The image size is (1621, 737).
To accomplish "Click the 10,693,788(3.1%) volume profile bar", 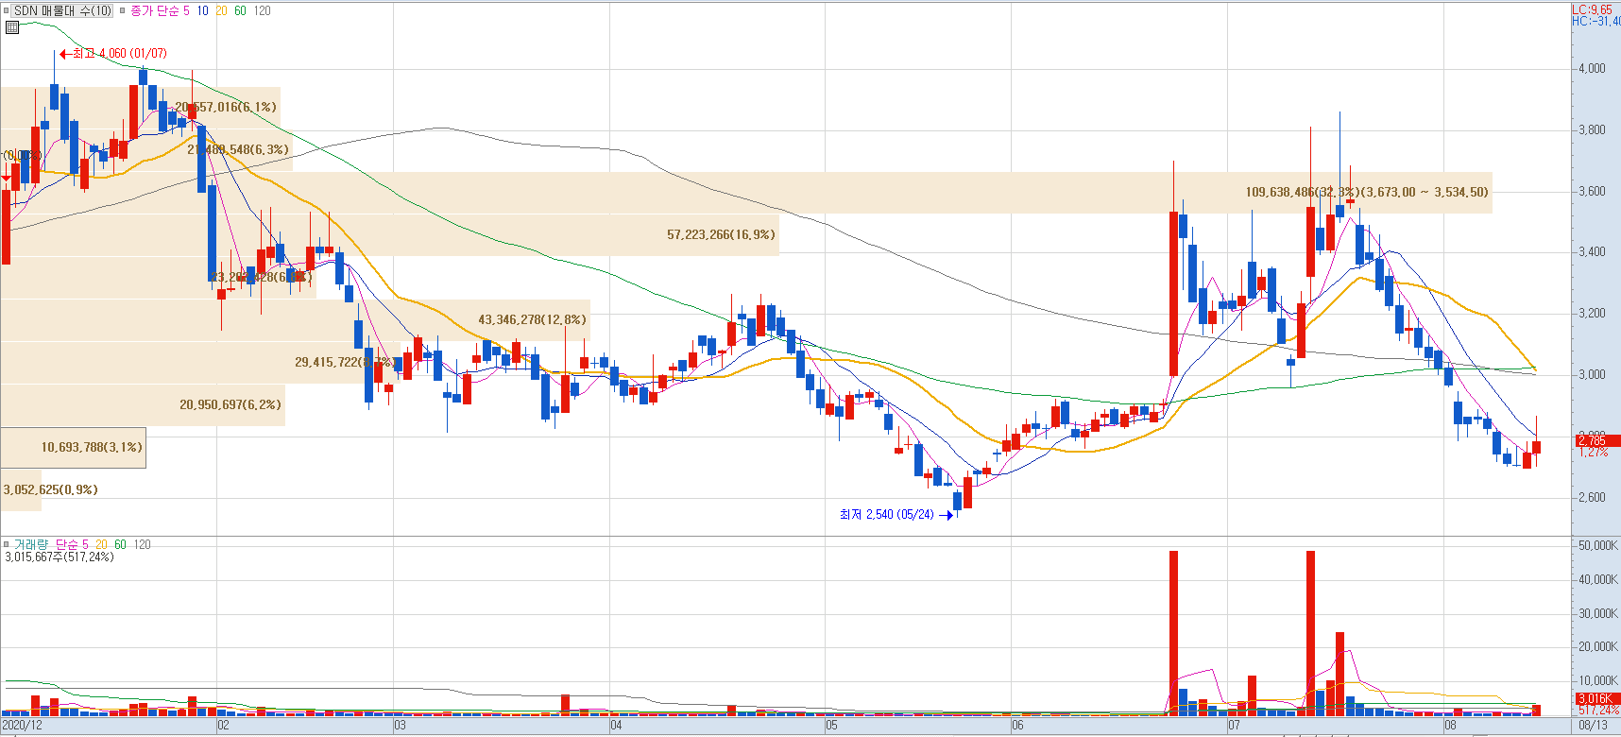I will (x=74, y=448).
